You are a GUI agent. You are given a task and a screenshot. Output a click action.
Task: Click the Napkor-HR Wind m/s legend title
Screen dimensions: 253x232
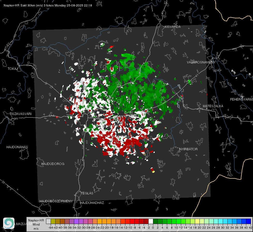click(36, 224)
